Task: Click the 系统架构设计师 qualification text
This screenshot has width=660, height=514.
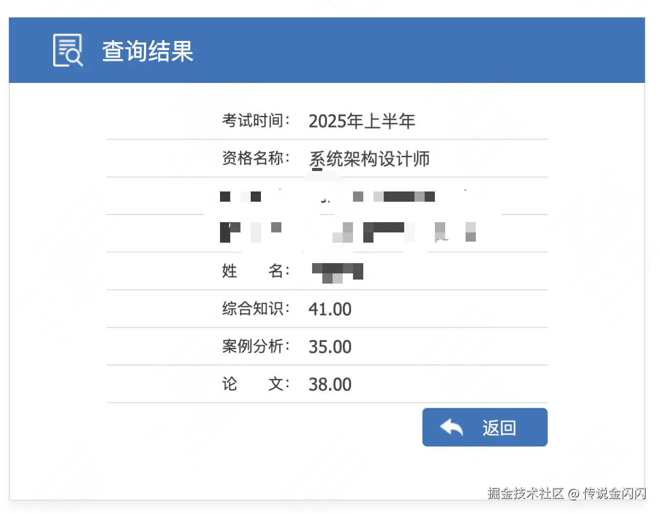Action: coord(370,159)
